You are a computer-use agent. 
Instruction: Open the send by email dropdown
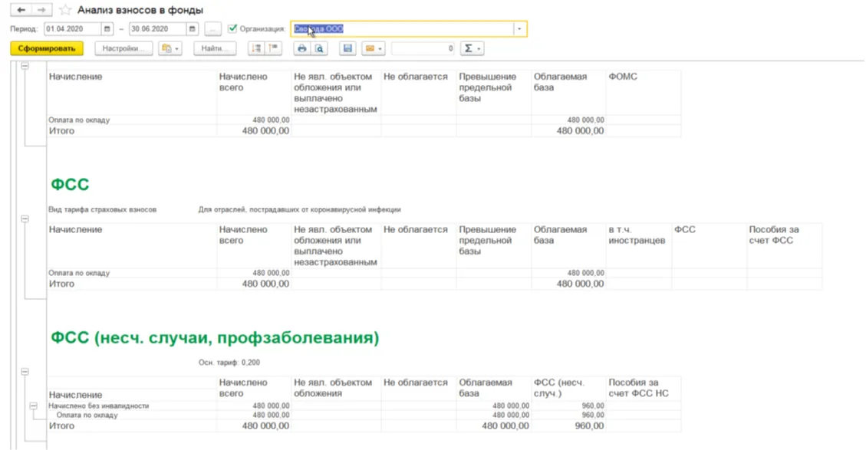tap(373, 48)
